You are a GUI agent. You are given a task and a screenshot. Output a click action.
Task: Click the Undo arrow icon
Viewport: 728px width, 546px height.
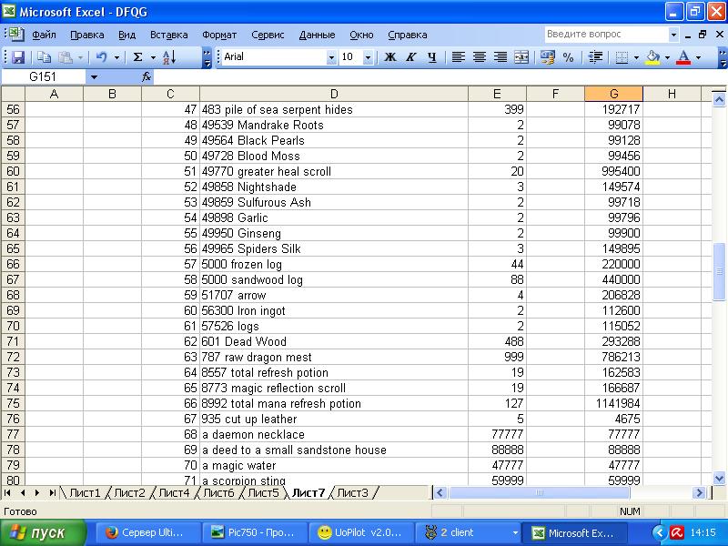click(101, 57)
